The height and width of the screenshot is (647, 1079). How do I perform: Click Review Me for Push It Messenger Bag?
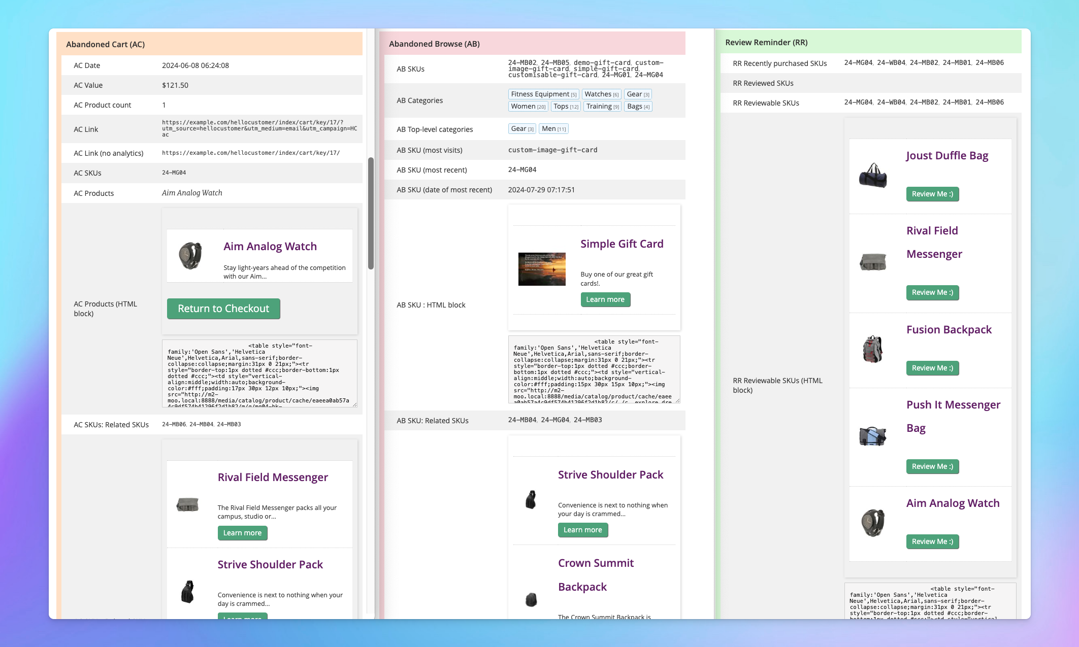coord(932,466)
